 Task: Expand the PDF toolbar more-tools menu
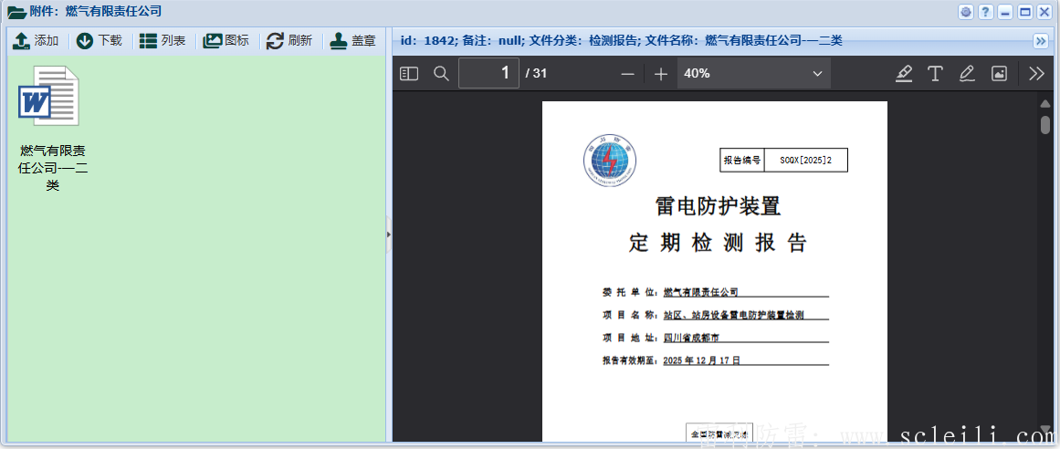coord(1036,74)
